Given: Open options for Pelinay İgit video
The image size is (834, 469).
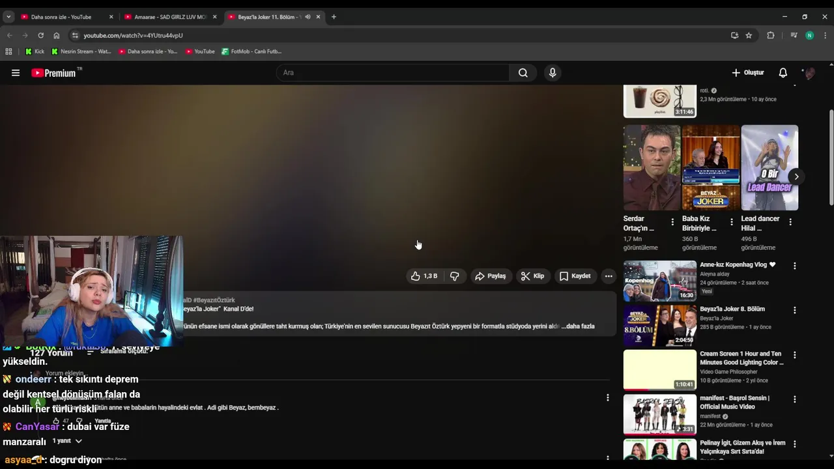Looking at the screenshot, I should click(x=794, y=444).
